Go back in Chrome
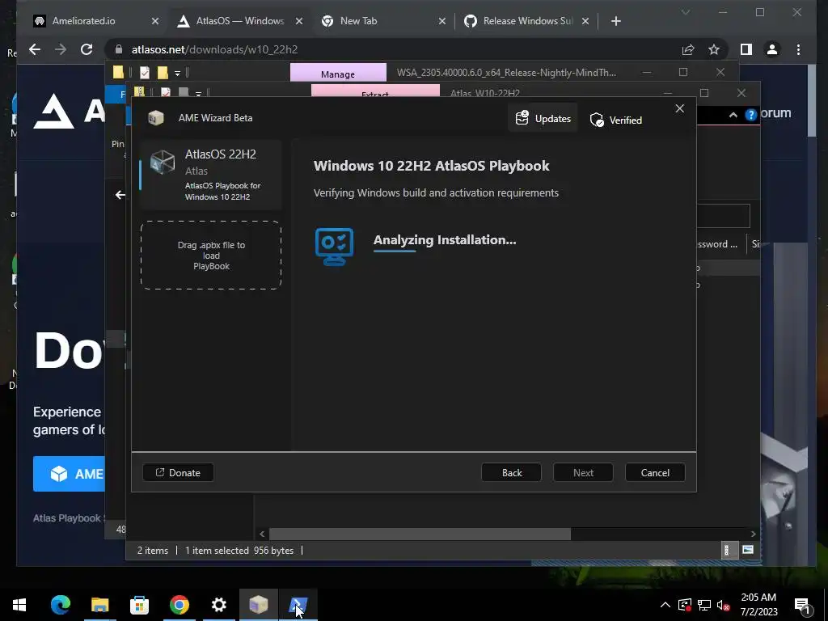The image size is (828, 621). 35,49
